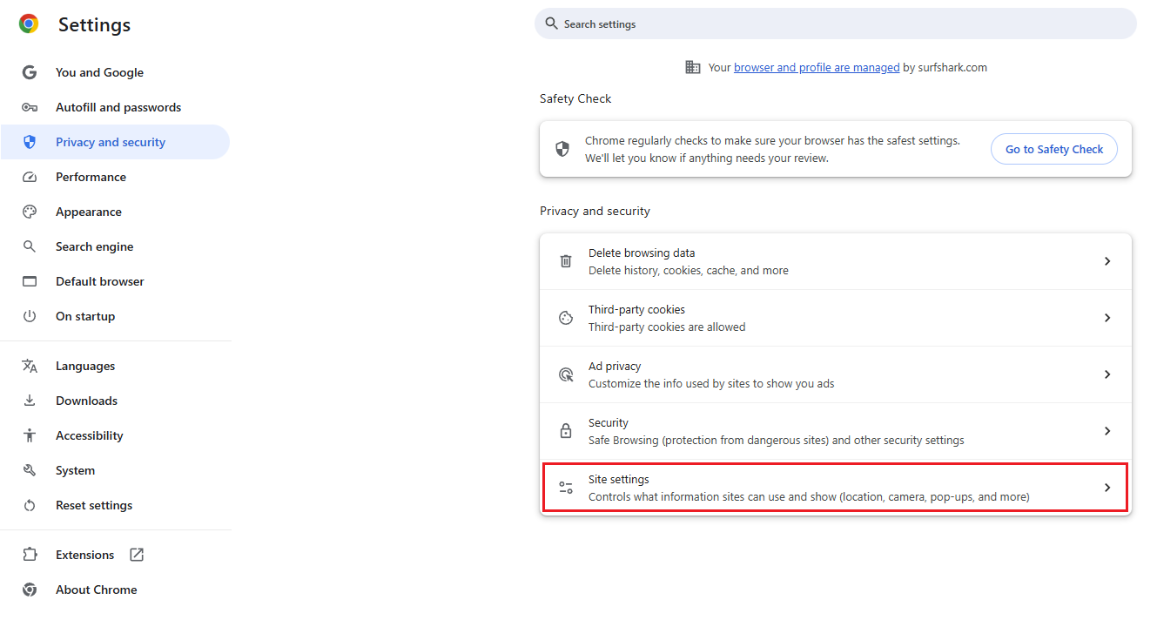Image resolution: width=1157 pixels, height=620 pixels.
Task: Open the Search engine settings section
Action: pyautogui.click(x=94, y=246)
